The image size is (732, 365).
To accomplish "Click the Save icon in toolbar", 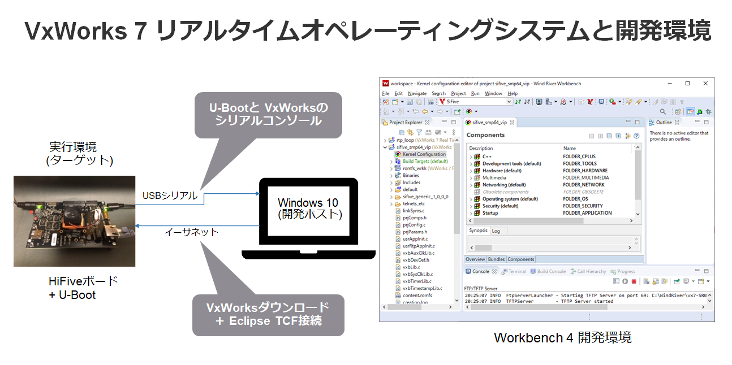I will click(x=409, y=102).
